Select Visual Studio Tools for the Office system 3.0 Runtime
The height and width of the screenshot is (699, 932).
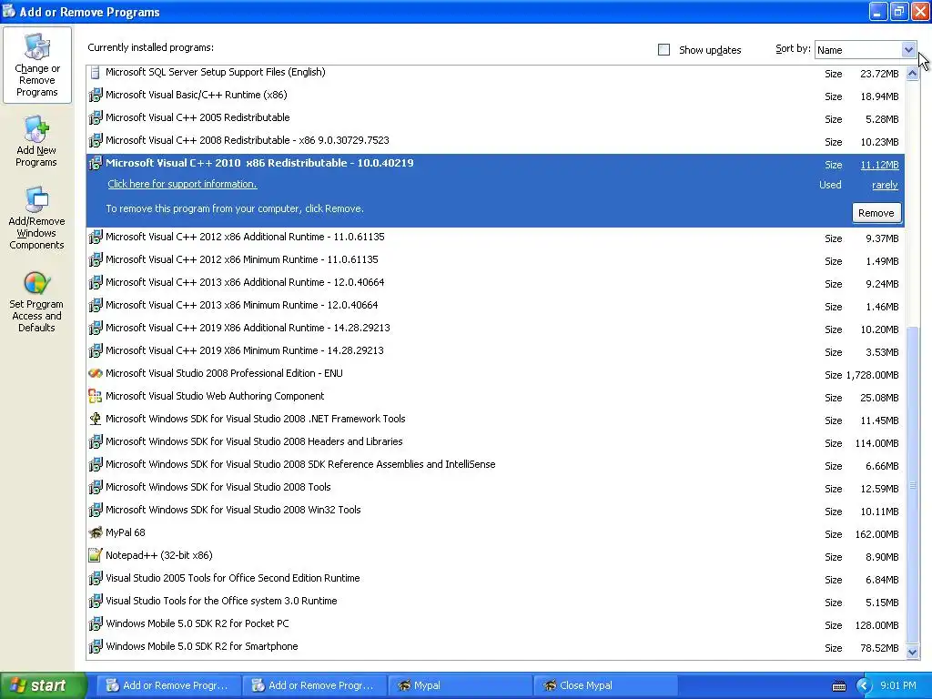495,601
